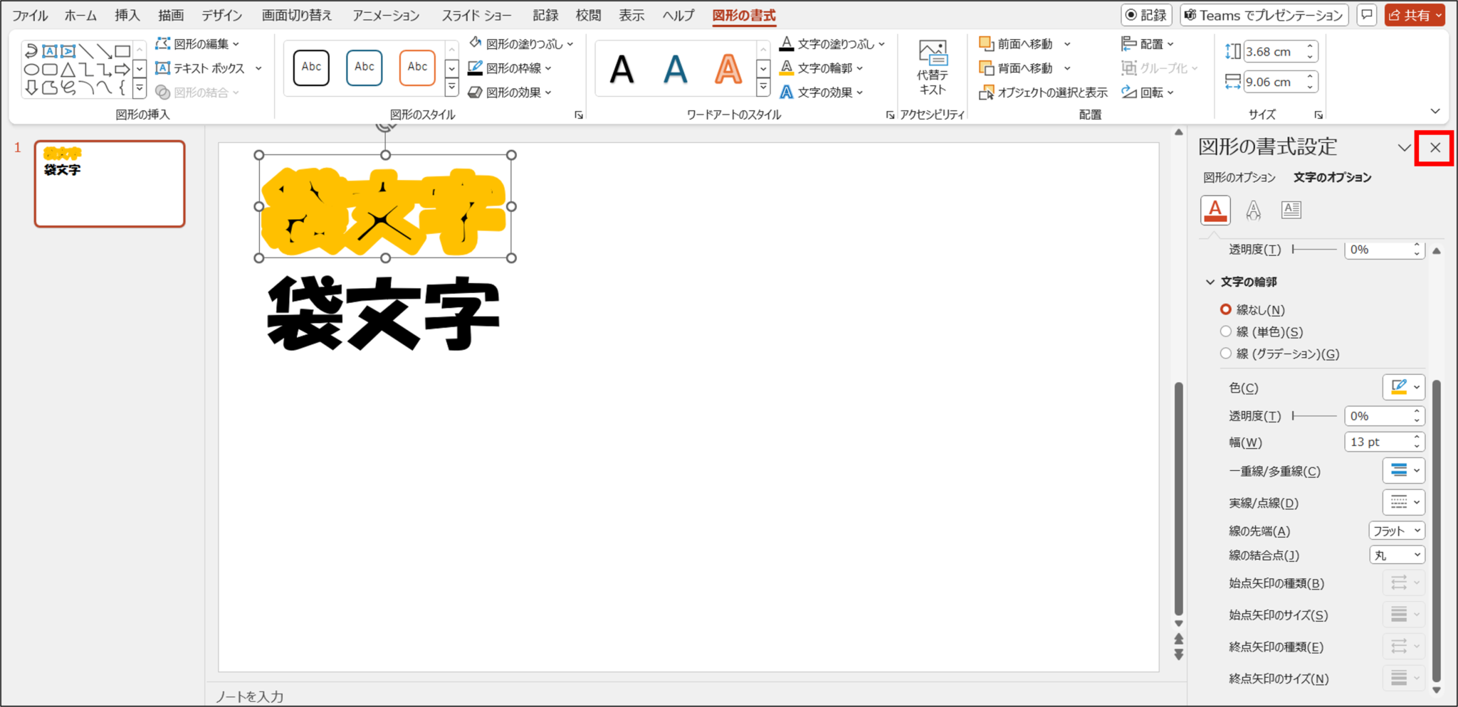
Task: Collapse the 文字の輪郭 section
Action: 1210,282
